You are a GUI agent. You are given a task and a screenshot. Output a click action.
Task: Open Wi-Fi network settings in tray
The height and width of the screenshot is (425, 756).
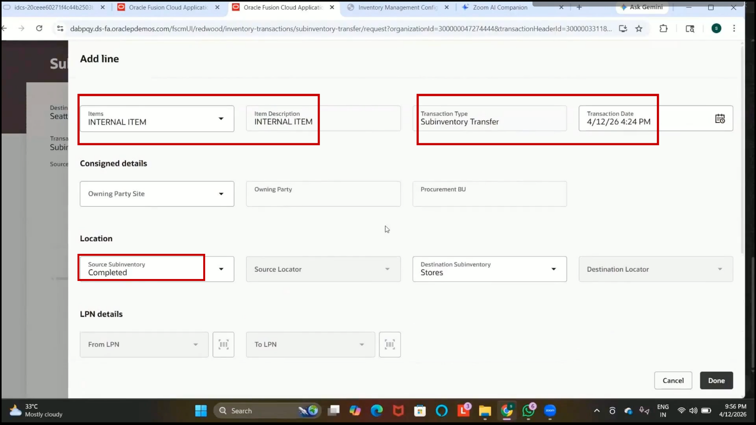(x=681, y=411)
